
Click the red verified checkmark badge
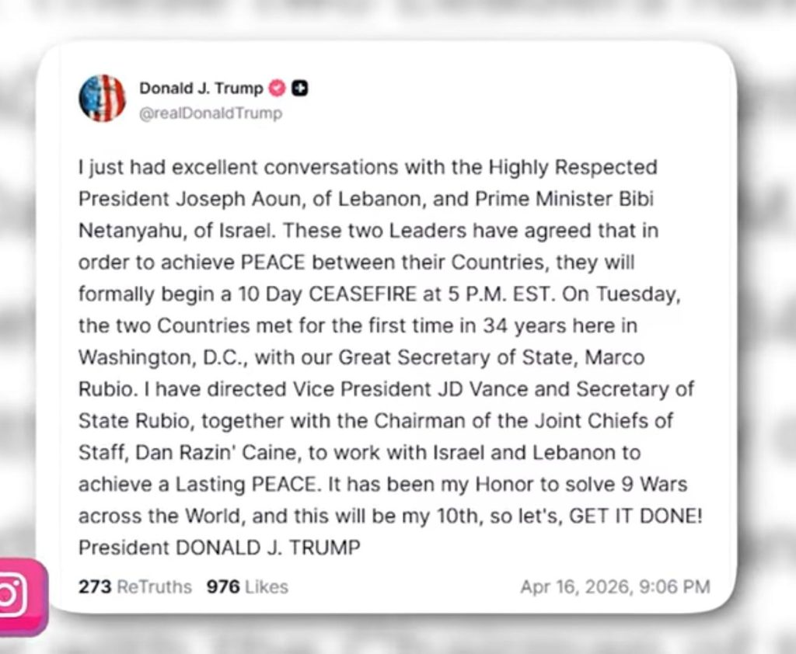click(277, 89)
